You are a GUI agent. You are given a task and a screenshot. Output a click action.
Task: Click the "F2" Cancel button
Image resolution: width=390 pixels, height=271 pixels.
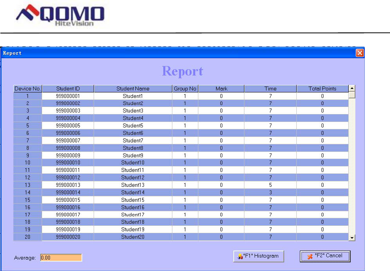325,256
